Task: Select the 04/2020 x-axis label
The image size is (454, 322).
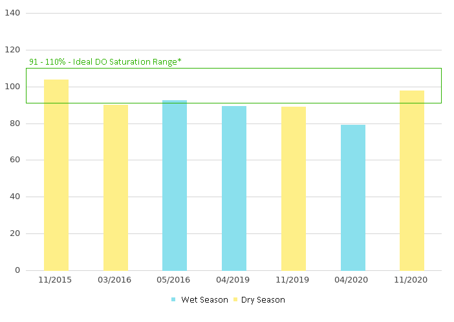Action: (x=352, y=280)
